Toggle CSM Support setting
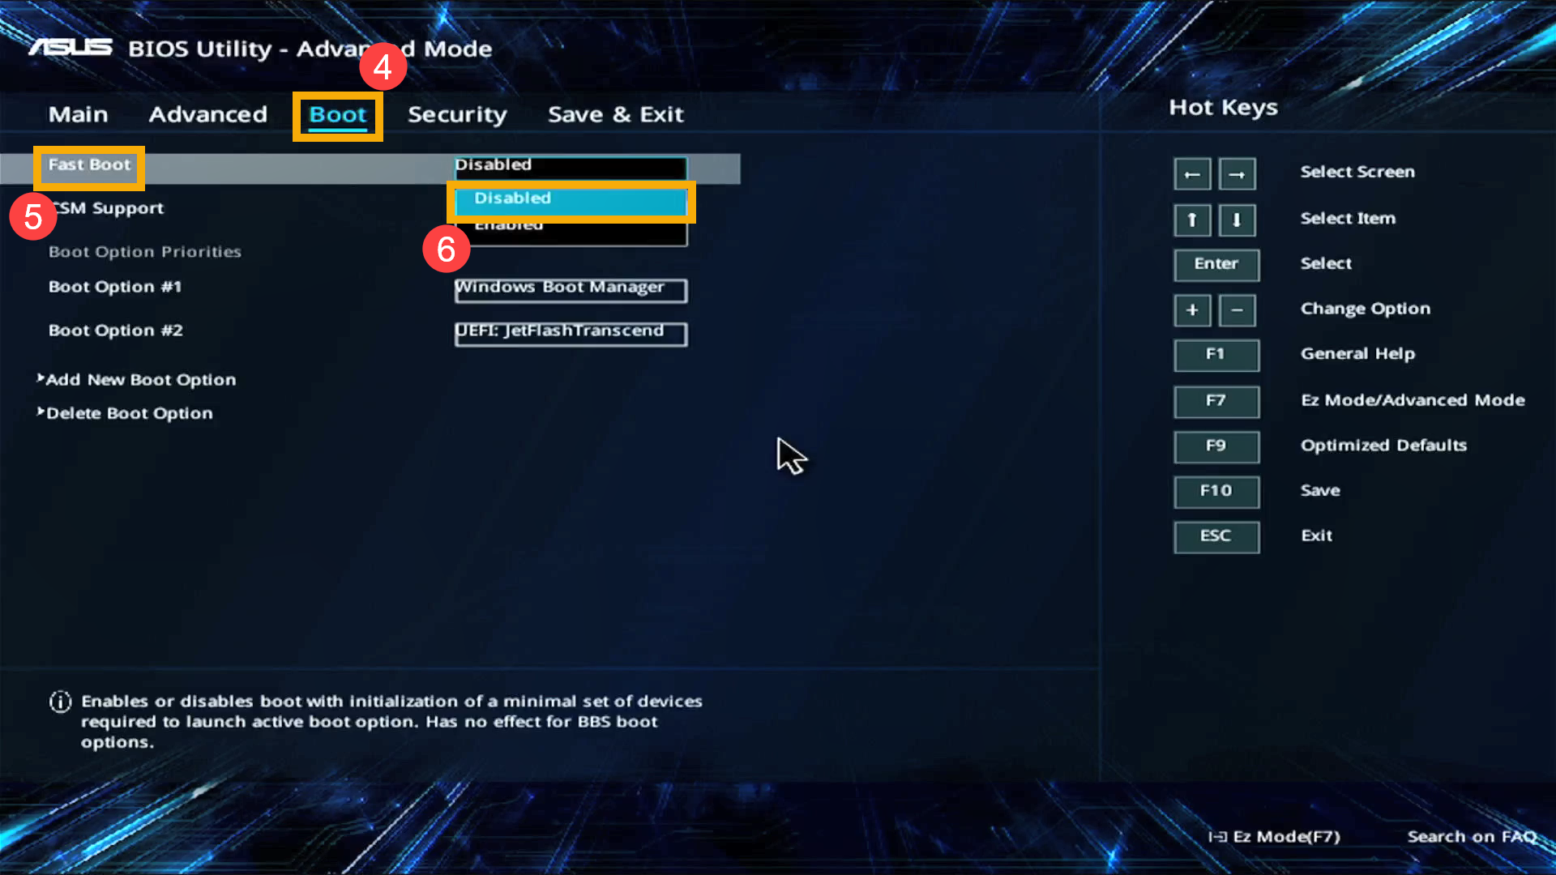1556x875 pixels. point(106,207)
